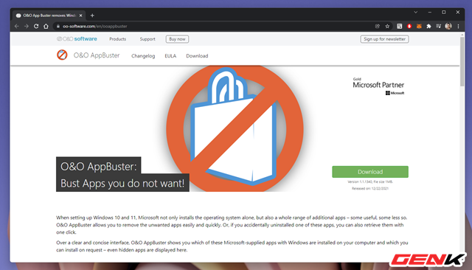The width and height of the screenshot is (472, 270).
Task: Click the 'Released on: 12/22/2021' text
Action: 370,188
